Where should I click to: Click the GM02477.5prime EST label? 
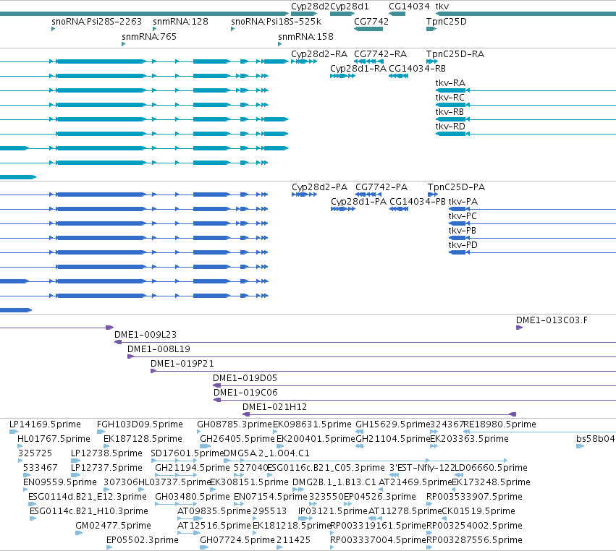point(114,526)
